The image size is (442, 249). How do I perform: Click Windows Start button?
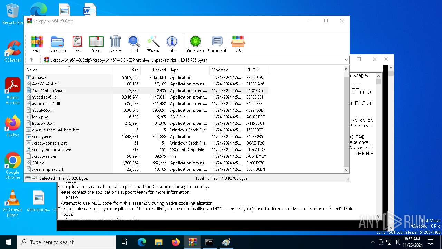pos(8,242)
